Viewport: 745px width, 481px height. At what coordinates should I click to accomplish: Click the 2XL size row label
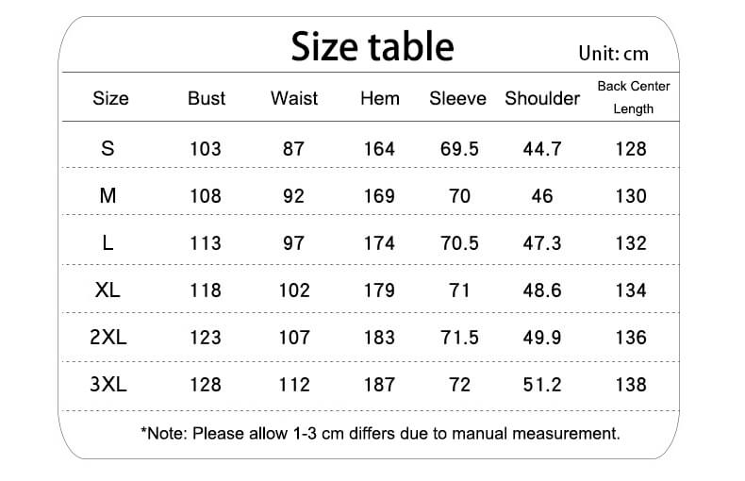pos(108,337)
